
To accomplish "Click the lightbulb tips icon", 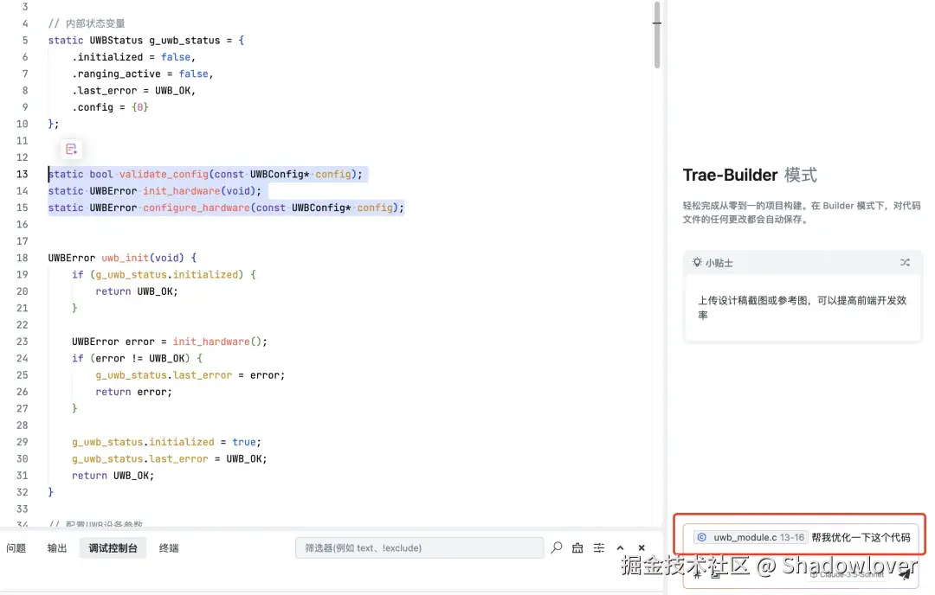I will point(696,262).
